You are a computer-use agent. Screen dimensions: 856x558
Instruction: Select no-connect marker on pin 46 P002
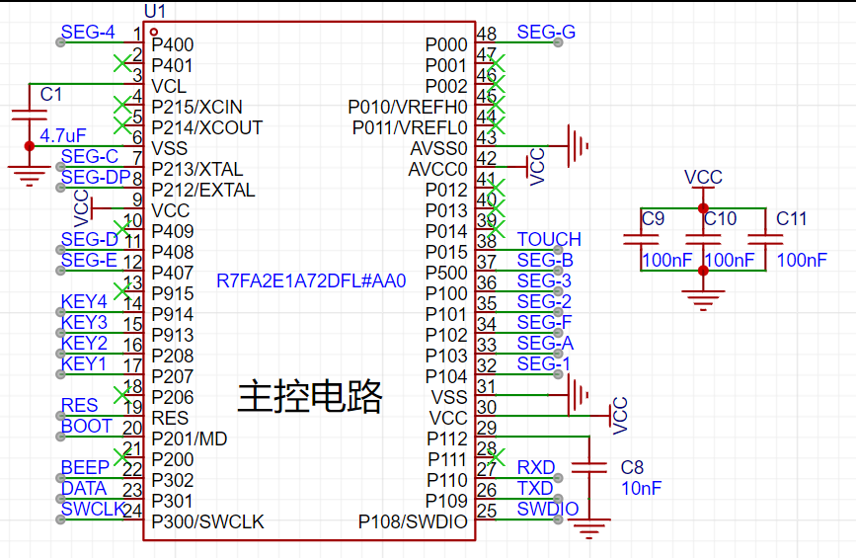click(x=496, y=84)
